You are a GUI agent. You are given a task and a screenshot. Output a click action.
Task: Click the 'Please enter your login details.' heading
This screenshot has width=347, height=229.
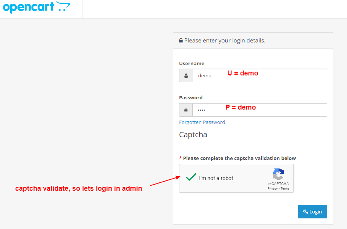pos(225,41)
